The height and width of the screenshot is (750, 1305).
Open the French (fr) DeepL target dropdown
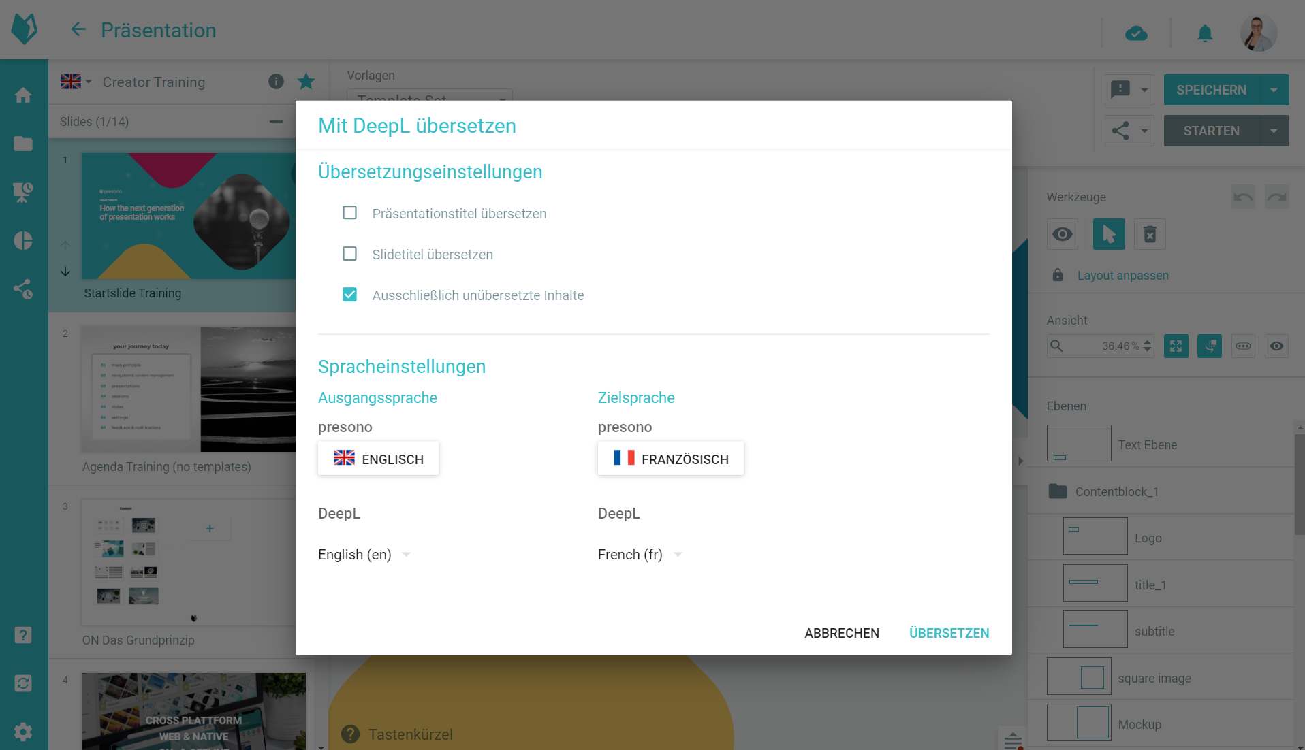[x=640, y=555]
